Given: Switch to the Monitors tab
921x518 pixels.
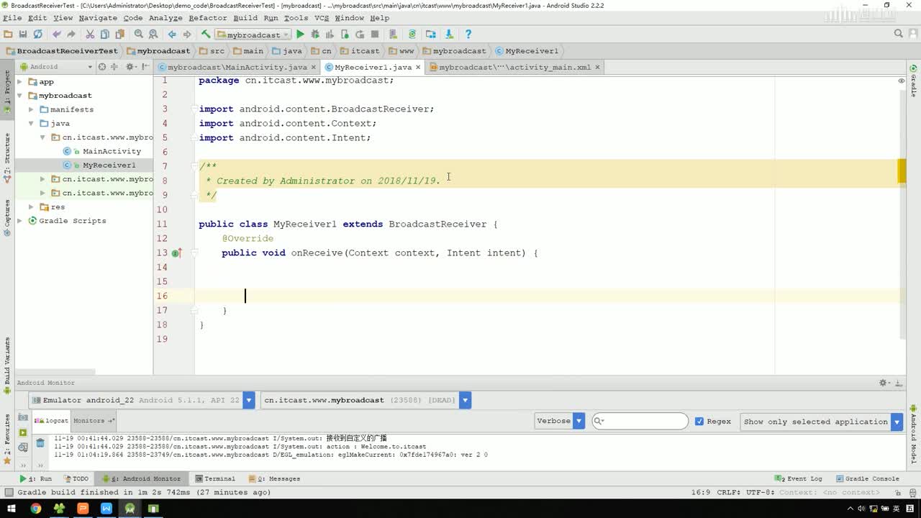Looking at the screenshot, I should pyautogui.click(x=92, y=420).
